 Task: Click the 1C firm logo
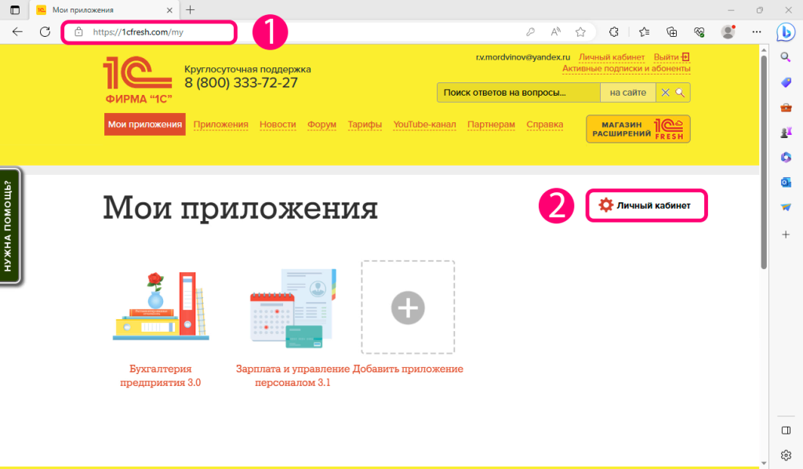(x=138, y=80)
